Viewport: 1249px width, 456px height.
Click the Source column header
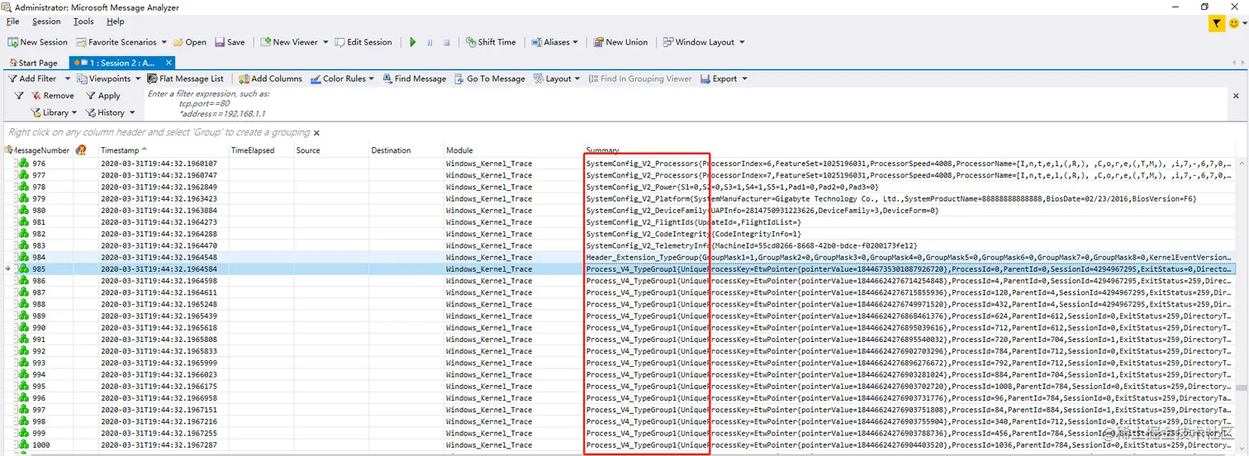tap(330, 150)
